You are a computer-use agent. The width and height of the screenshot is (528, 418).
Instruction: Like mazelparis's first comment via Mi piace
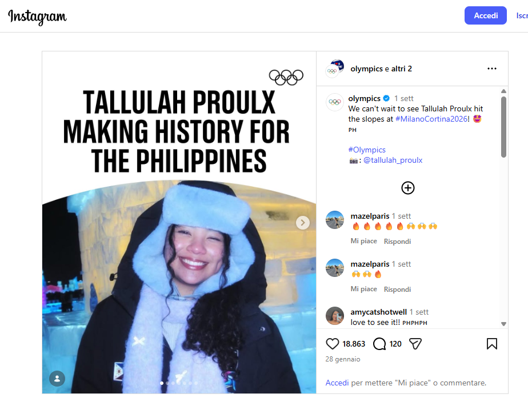[x=363, y=241]
